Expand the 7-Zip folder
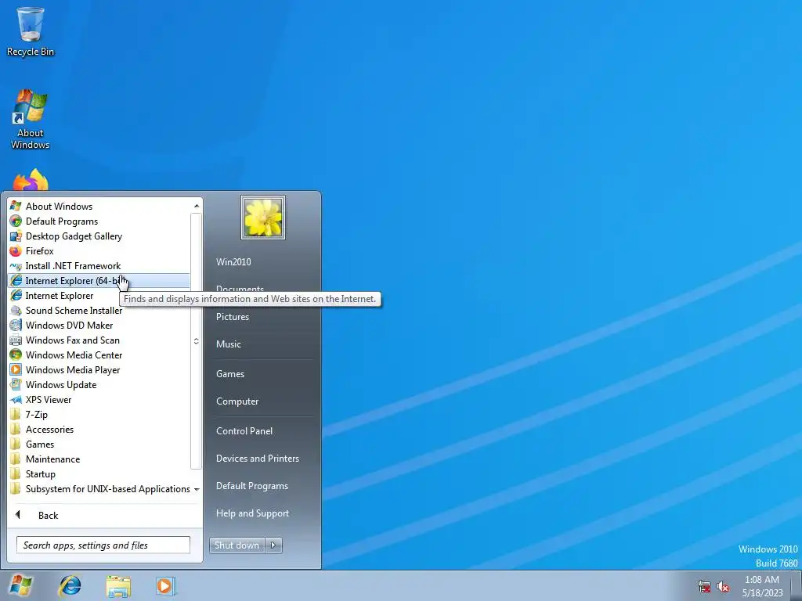Screen dimensions: 802x601 pos(99,415)
